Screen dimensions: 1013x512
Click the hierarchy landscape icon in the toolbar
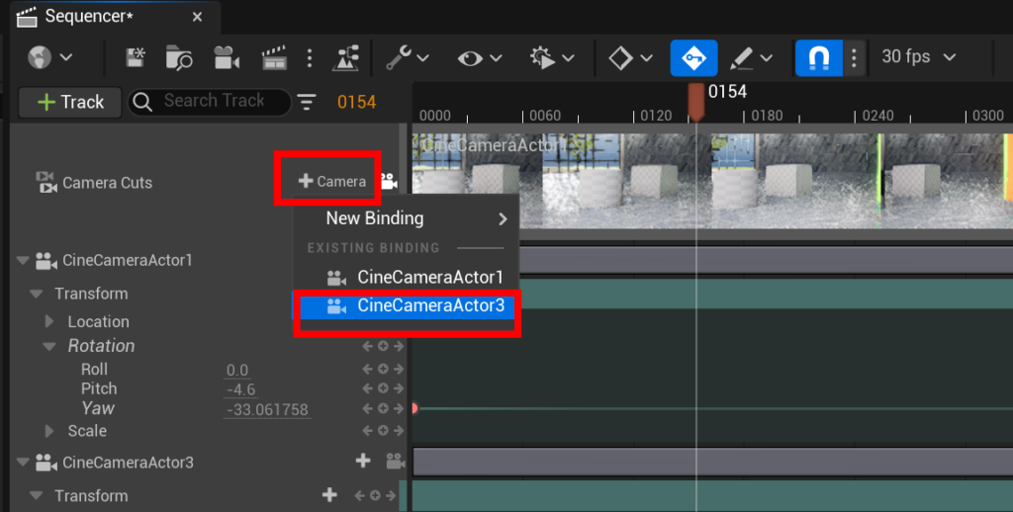click(x=345, y=57)
